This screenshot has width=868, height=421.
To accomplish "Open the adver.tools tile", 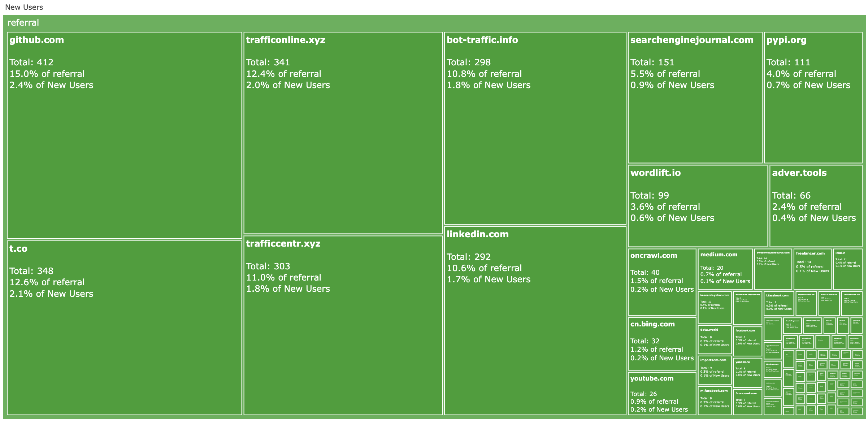I will tap(816, 206).
